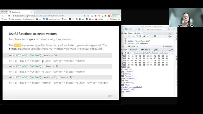Close the Data Classes tab
The image size is (203, 114).
(32, 12)
